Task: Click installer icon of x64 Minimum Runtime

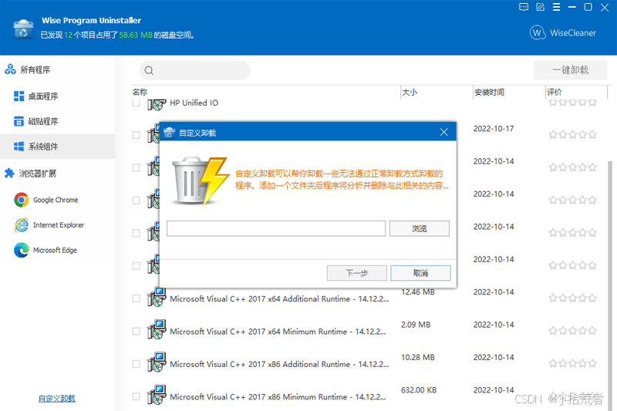Action: pos(157,329)
